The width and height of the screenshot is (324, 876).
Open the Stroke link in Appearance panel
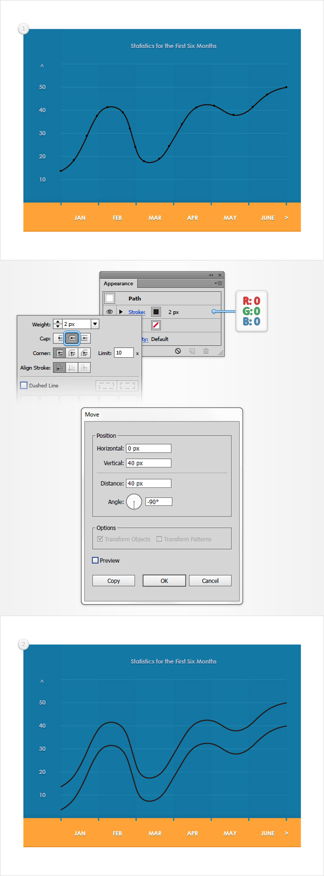[x=137, y=312]
